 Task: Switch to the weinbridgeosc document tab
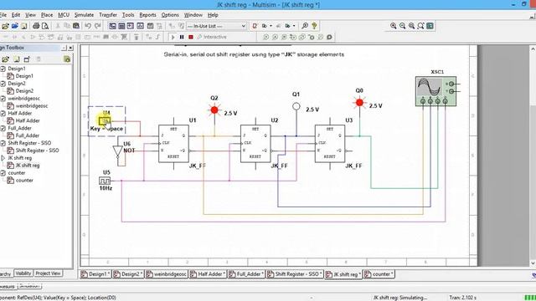[x=167, y=274]
